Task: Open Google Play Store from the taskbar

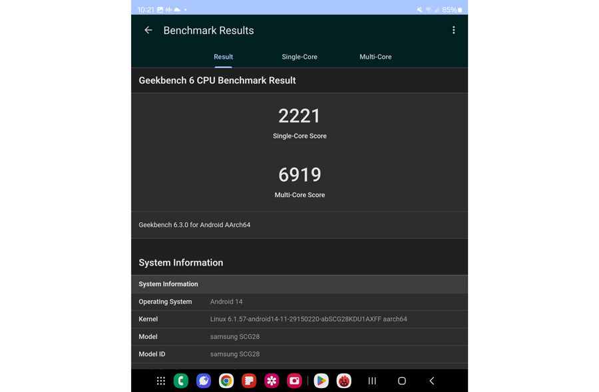Action: tap(321, 381)
